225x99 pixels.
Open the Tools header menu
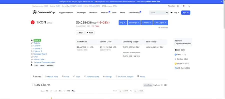coord(114,13)
